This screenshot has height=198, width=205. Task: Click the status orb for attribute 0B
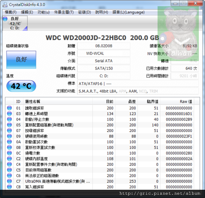click(9, 147)
